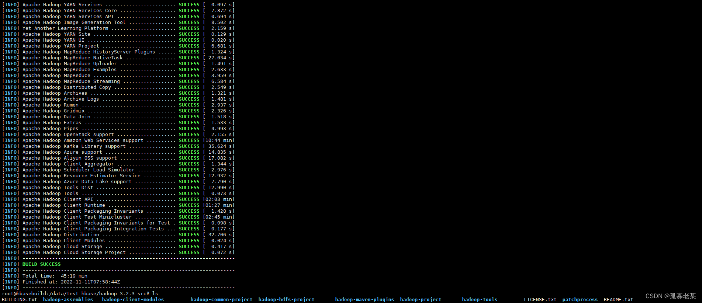Click the 'Apache Hadoop Client Modules' line
The image size is (702, 303).
click(x=118, y=241)
